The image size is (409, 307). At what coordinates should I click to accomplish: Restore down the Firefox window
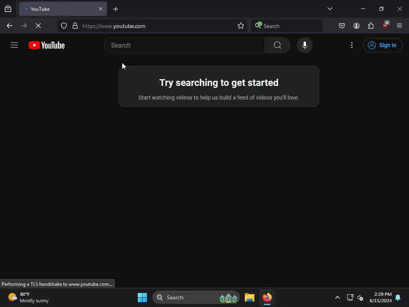point(381,9)
